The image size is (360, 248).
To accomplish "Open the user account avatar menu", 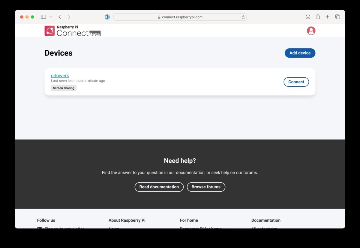I will [x=311, y=31].
